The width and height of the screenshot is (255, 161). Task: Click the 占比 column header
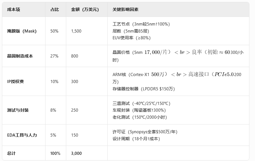click(55, 10)
